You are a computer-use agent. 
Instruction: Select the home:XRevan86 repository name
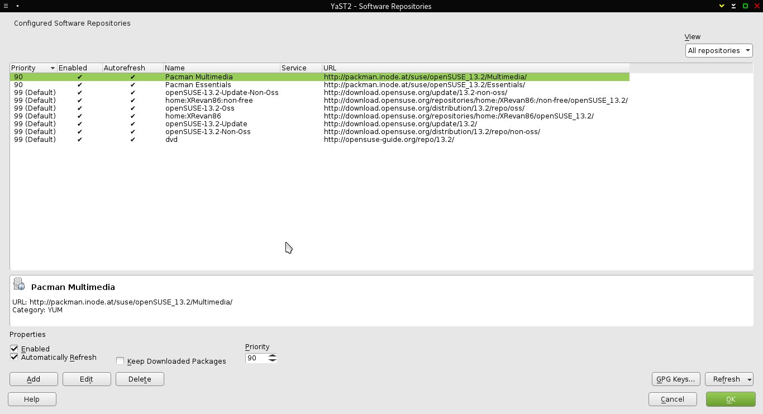pyautogui.click(x=193, y=116)
